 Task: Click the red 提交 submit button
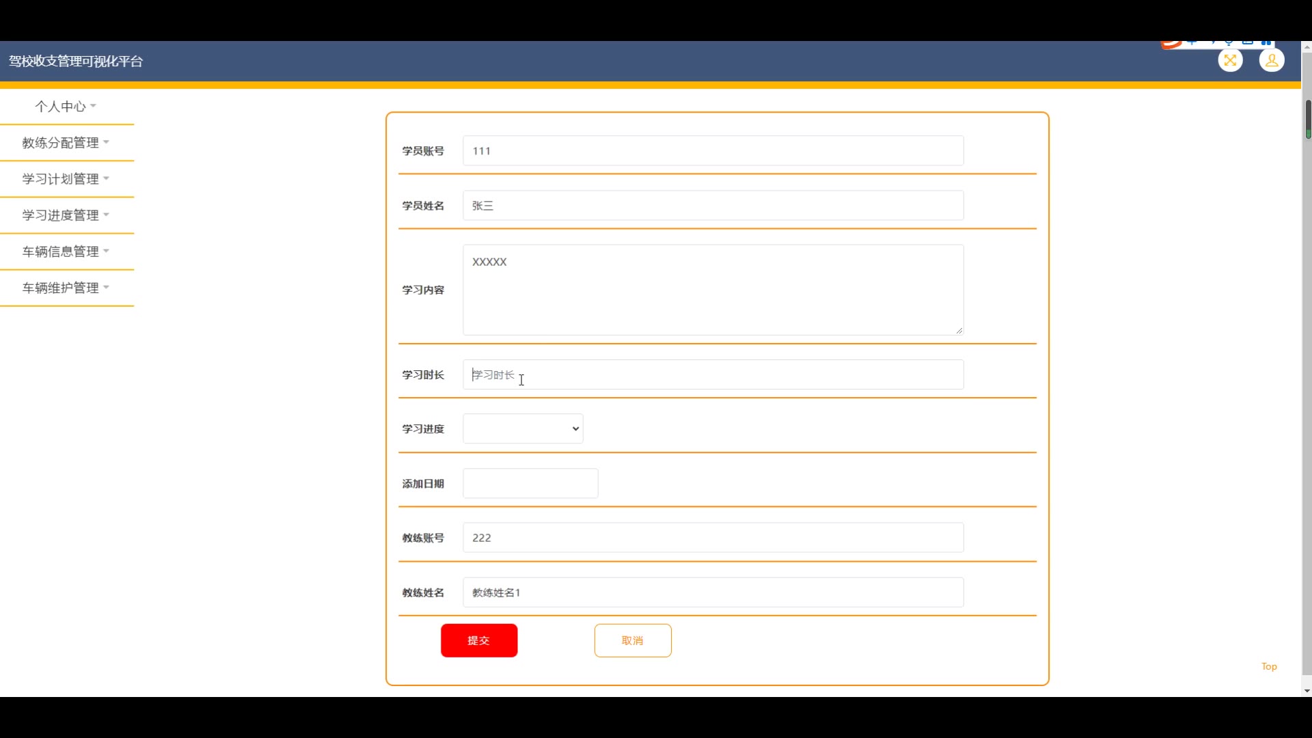478,640
